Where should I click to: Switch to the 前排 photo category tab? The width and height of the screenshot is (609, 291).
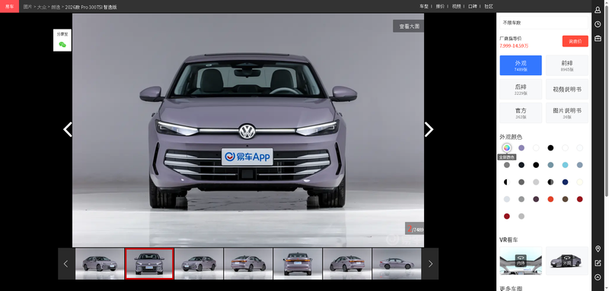(566, 65)
